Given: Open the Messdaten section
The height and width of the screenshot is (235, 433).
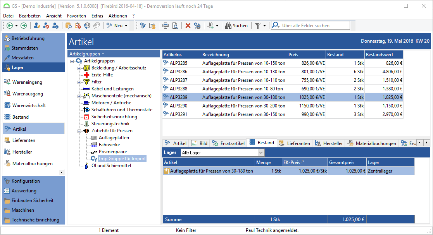Looking at the screenshot, I should point(34,58).
